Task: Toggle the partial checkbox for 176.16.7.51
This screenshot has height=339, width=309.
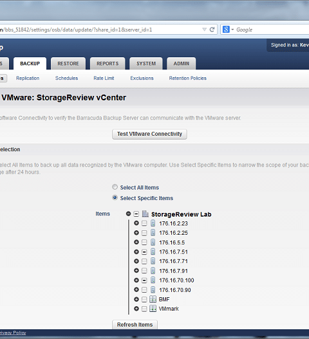Action: click(x=144, y=252)
